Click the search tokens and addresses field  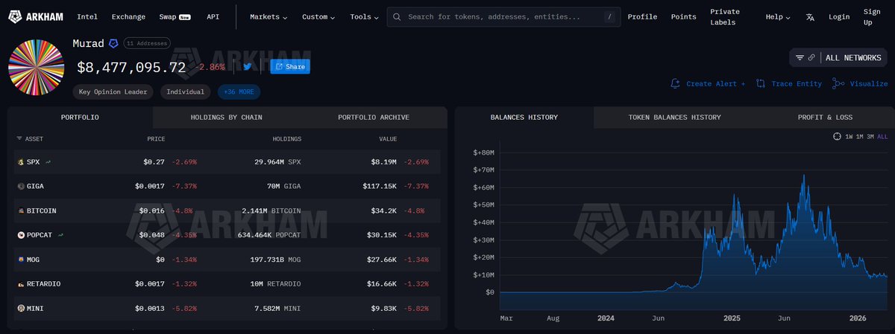(x=503, y=16)
